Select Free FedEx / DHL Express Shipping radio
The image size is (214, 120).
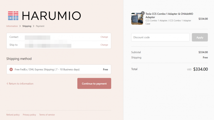tap(11, 70)
